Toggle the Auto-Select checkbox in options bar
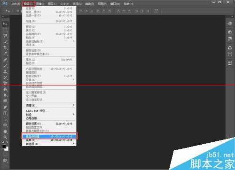Image resolution: width=235 pixels, height=170 pixels. point(18,11)
